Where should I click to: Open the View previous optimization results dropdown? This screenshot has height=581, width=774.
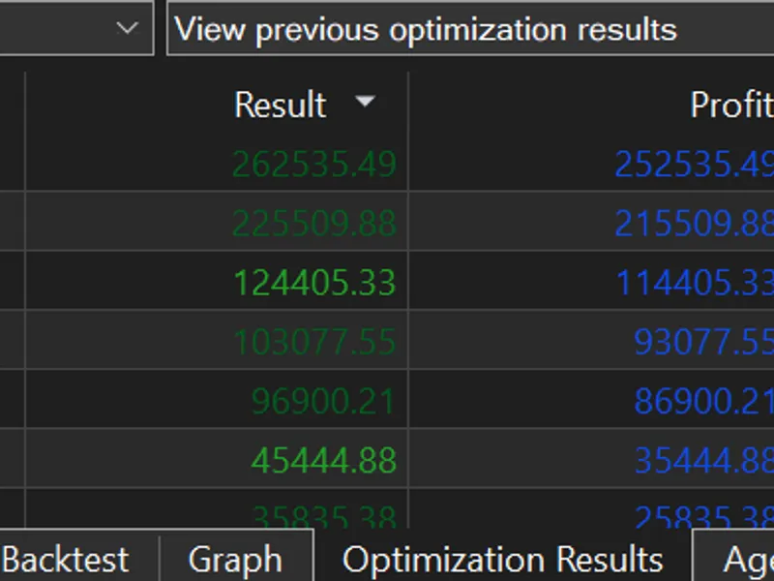point(470,28)
